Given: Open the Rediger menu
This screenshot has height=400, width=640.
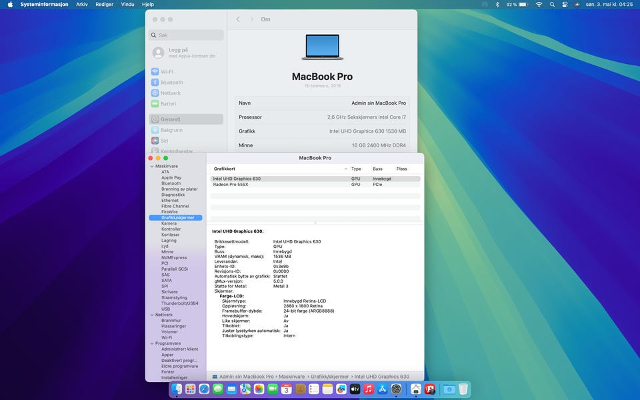Looking at the screenshot, I should coord(105,5).
